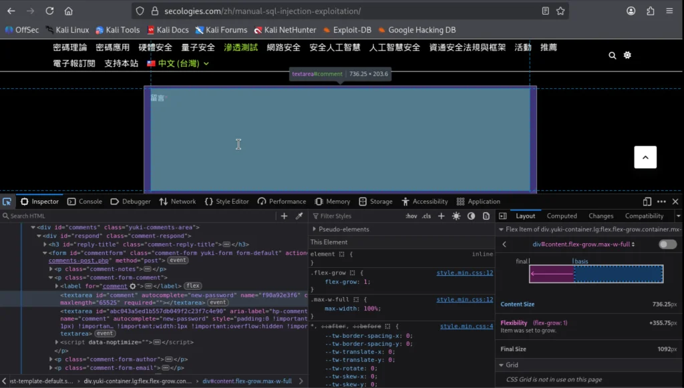Toggle print media simulation icon

coord(486,216)
